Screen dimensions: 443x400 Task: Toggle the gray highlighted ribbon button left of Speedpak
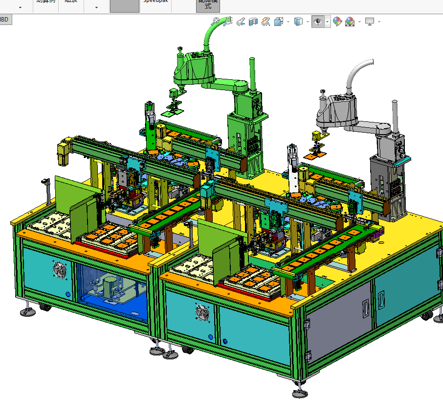pos(125,6)
